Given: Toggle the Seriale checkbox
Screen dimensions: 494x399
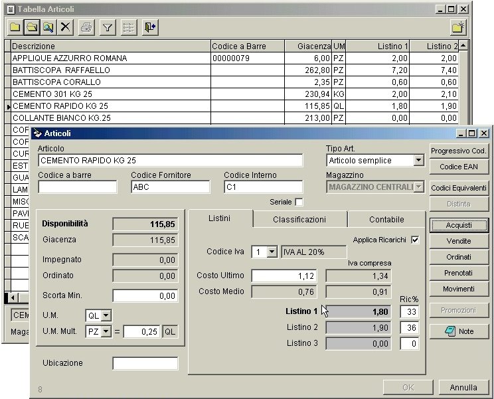Looking at the screenshot, I should click(x=299, y=202).
